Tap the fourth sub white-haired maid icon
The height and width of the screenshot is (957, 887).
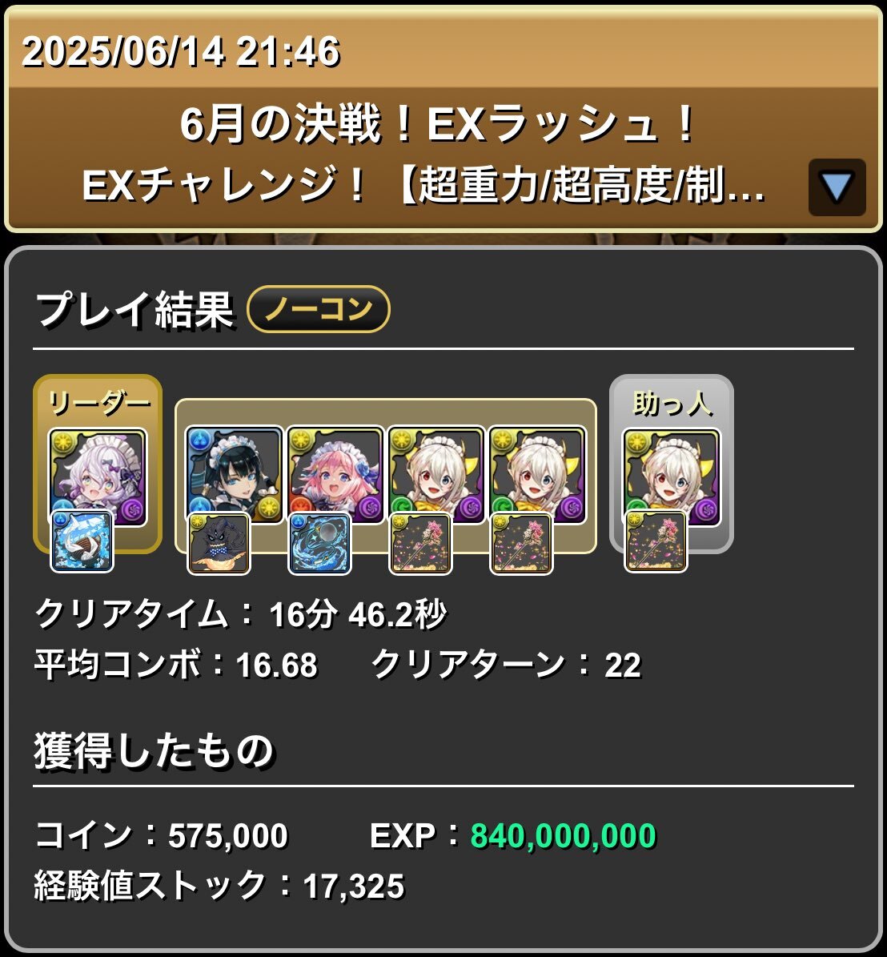pyautogui.click(x=537, y=475)
